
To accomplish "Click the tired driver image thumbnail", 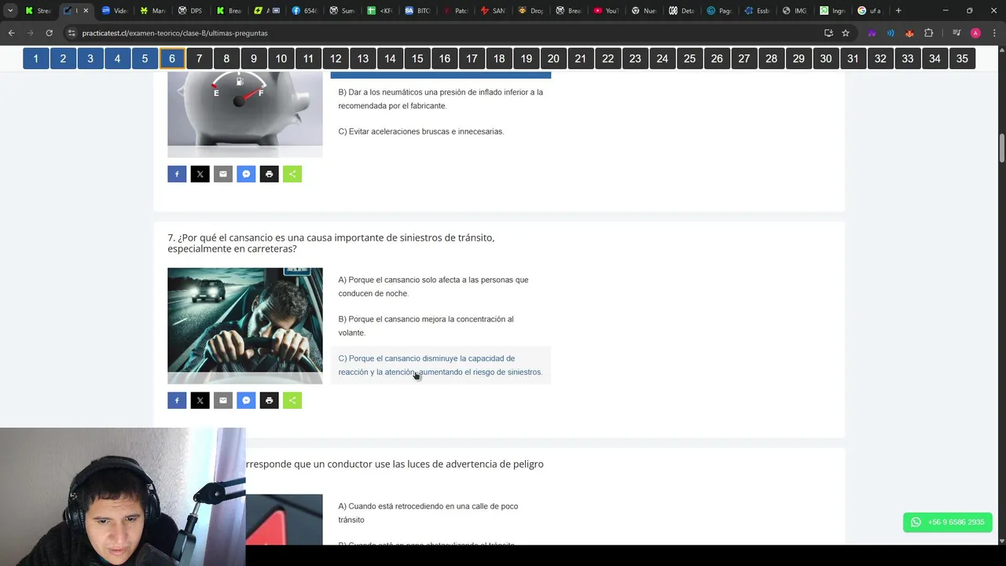I will (x=245, y=325).
